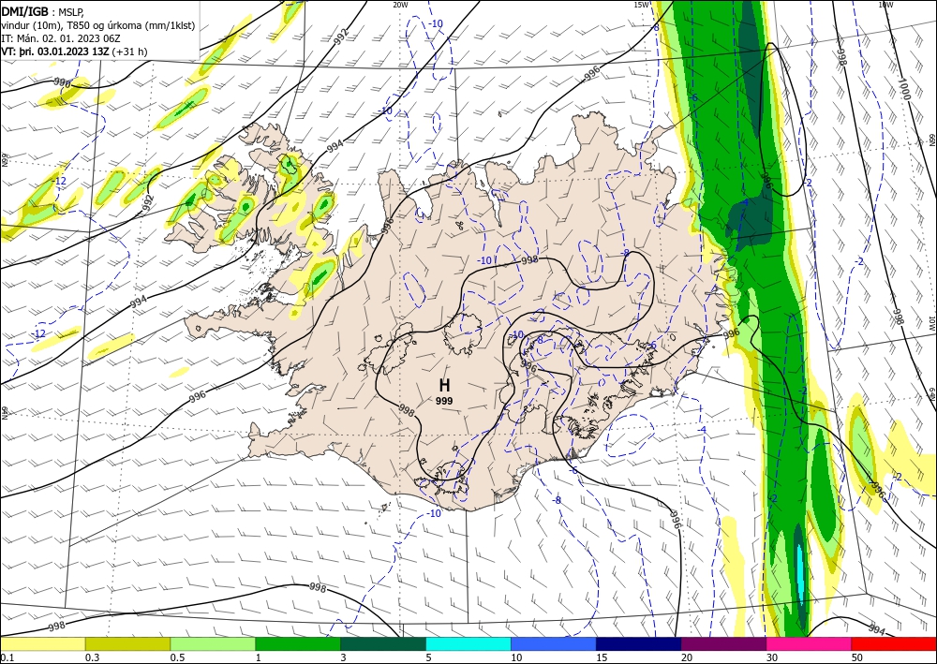Click the "5" legend value
937x664 pixels.
pyautogui.click(x=429, y=657)
